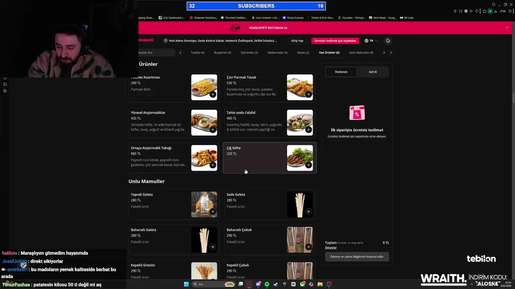Open the Streamer Dashboard bookmark
This screenshot has height=289, width=515.
[x=203, y=18]
